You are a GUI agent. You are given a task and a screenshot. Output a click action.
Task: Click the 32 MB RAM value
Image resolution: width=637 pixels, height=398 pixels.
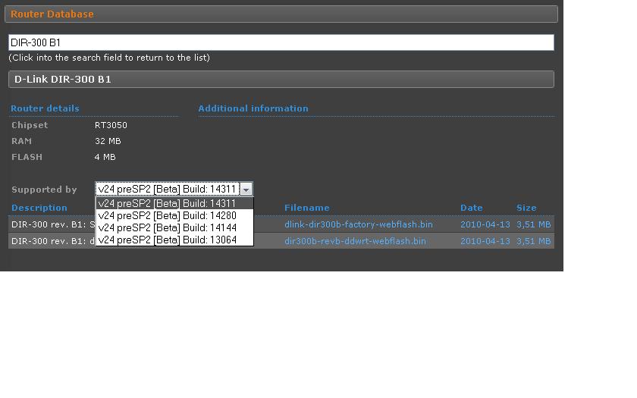tap(108, 141)
